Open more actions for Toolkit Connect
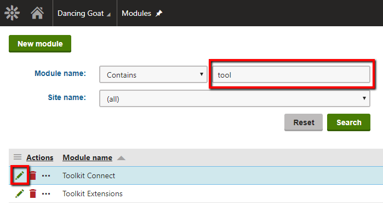 [x=46, y=175]
